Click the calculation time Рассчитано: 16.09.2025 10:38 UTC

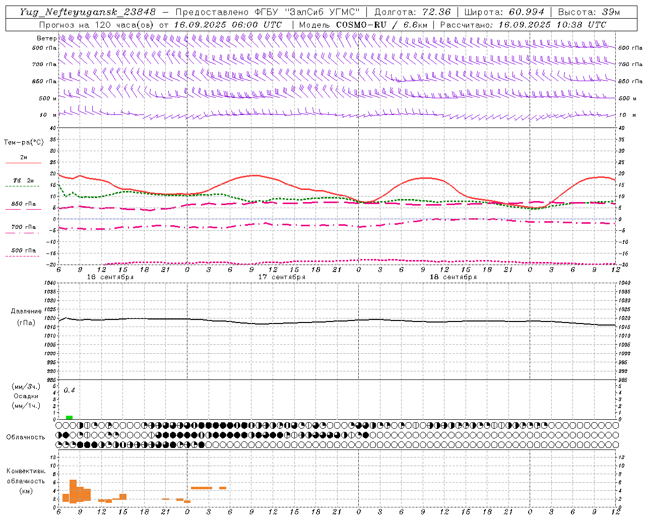coord(523,25)
